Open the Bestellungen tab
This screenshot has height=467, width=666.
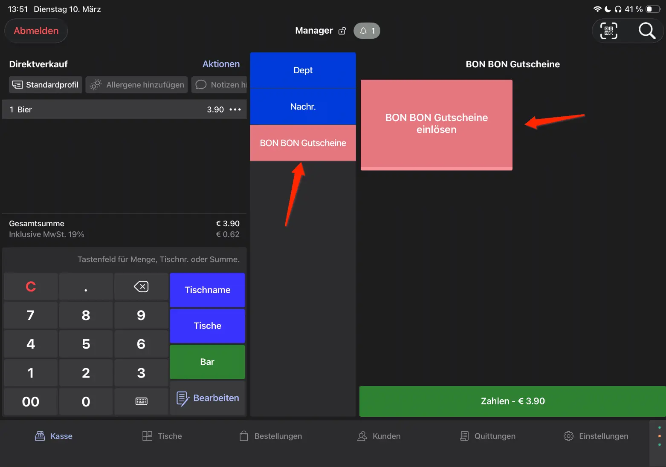tap(271, 436)
